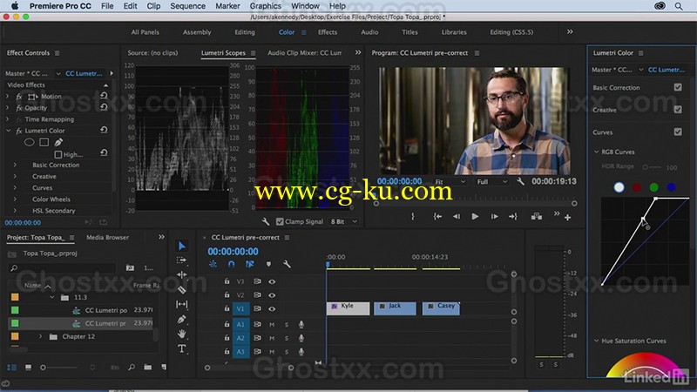The height and width of the screenshot is (392, 697).
Task: Reset the Motion effect
Action: pyautogui.click(x=104, y=96)
